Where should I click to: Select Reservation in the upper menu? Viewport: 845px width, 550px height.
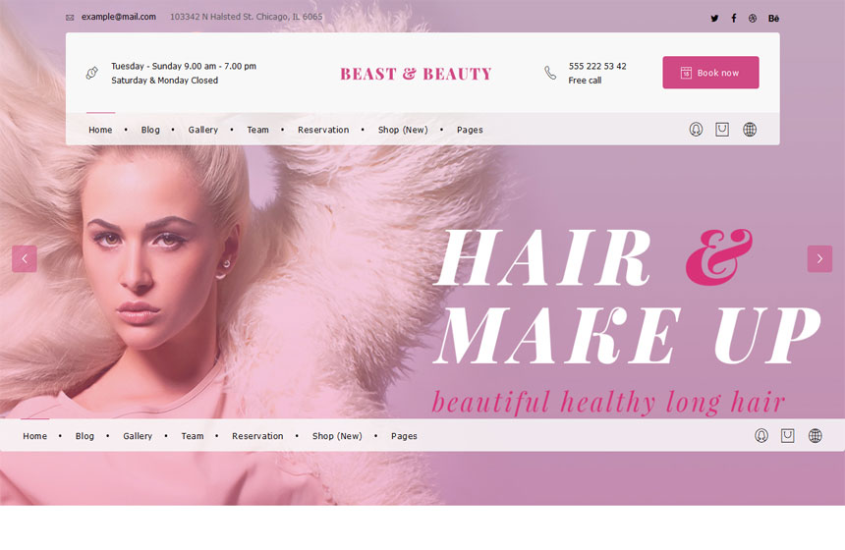(323, 130)
